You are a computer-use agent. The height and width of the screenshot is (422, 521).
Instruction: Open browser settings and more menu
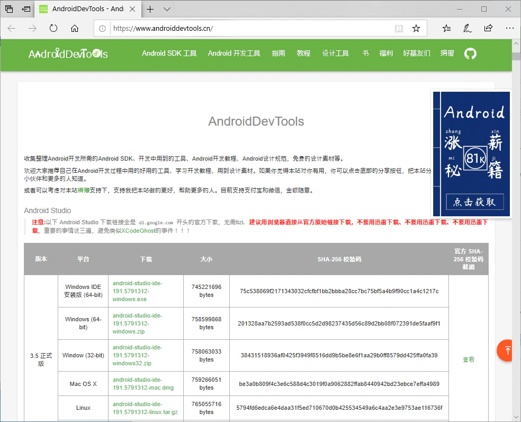[x=510, y=28]
